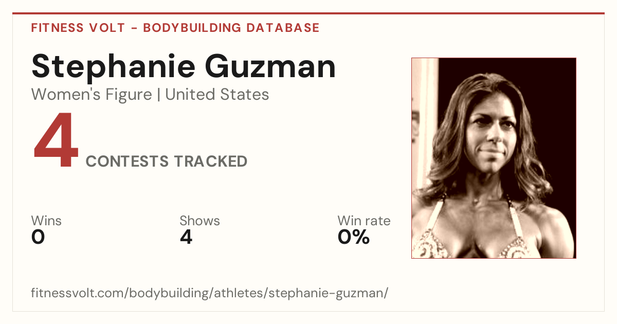Screen dimensions: 617x324
Task: Click the BODYBUILDING DATABASE header text
Action: [231, 28]
